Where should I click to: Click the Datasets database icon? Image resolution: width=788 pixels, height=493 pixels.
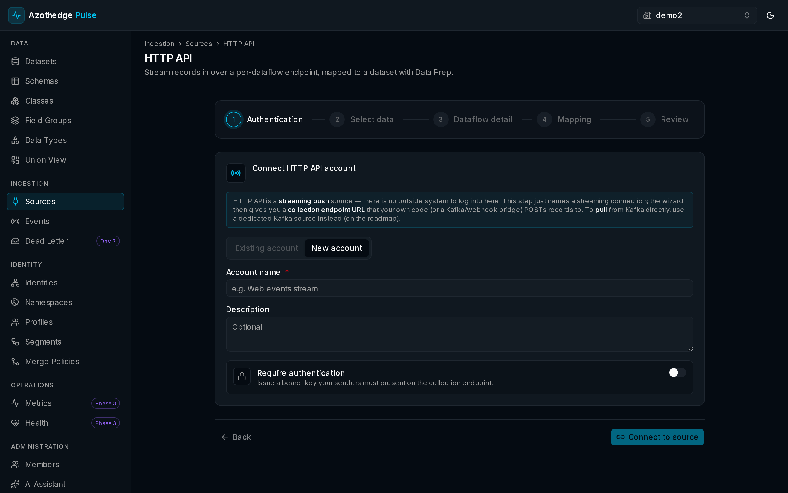[15, 61]
